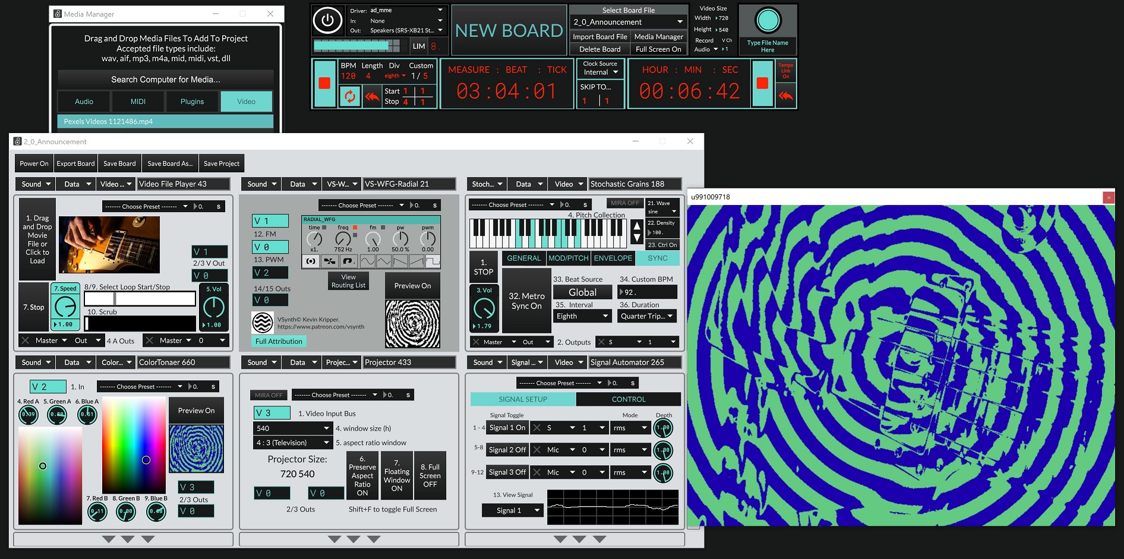Image resolution: width=1124 pixels, height=559 pixels.
Task: Toggle 32. Metro Sync On
Action: (526, 301)
